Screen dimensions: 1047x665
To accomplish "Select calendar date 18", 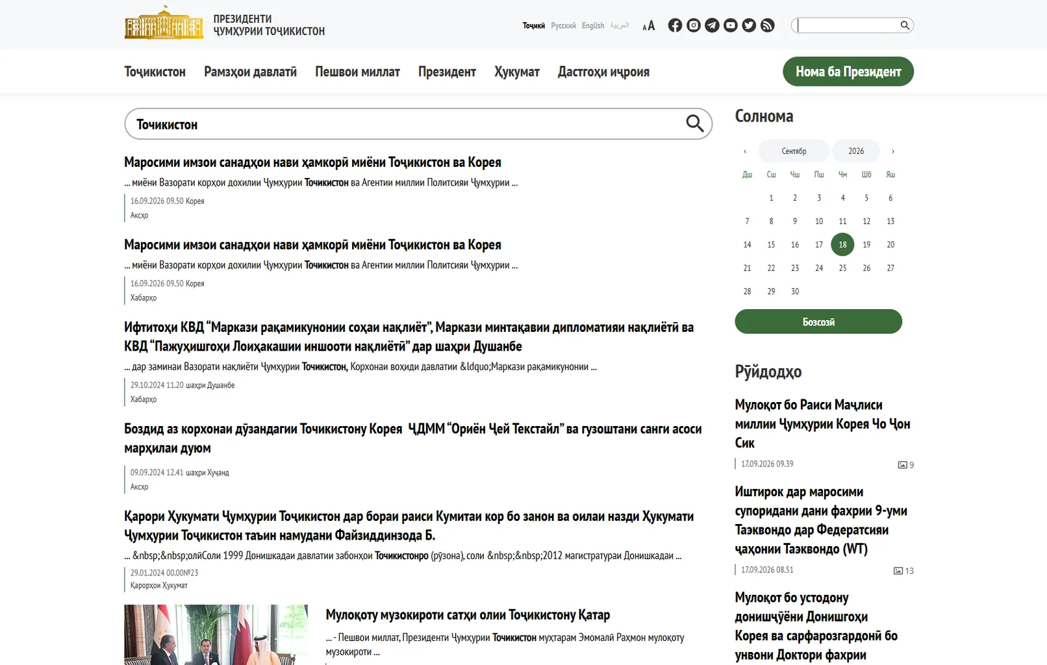I will [x=842, y=245].
